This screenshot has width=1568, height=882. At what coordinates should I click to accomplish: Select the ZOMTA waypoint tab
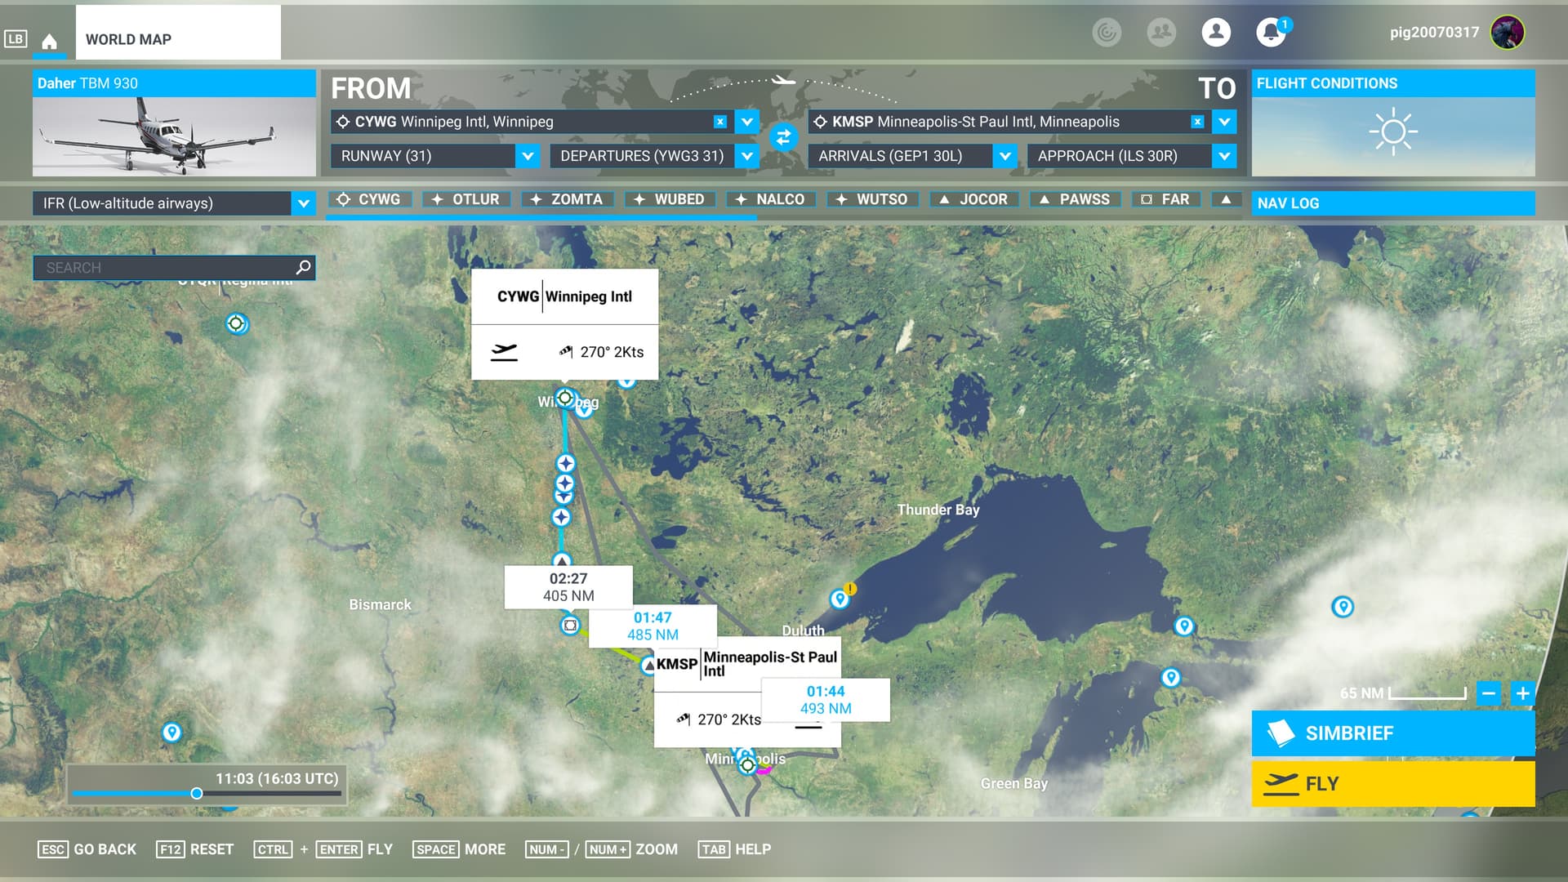(568, 199)
